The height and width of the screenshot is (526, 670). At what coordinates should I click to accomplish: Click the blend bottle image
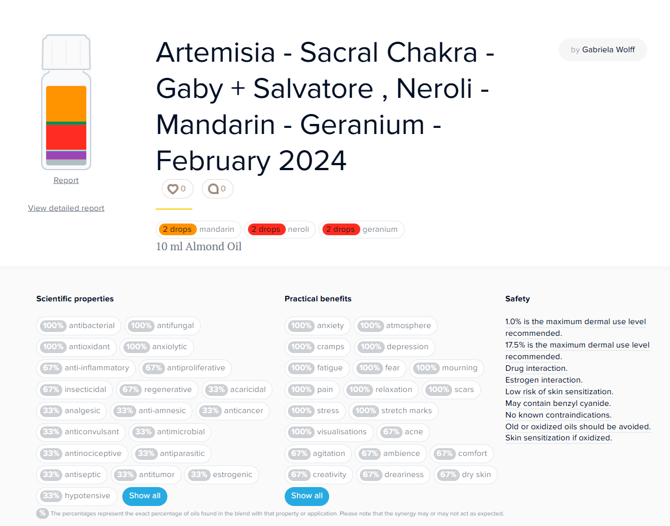click(66, 103)
